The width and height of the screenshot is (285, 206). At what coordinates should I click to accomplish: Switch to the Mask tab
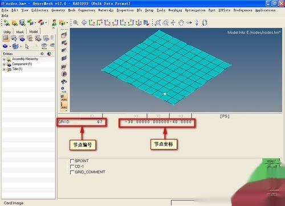20,32
